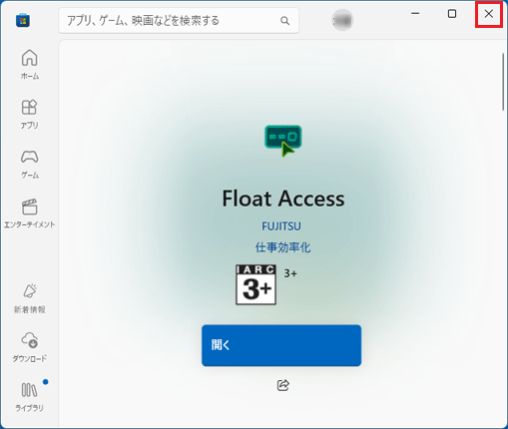
Task: Click the 開く button to launch app
Action: [x=281, y=345]
